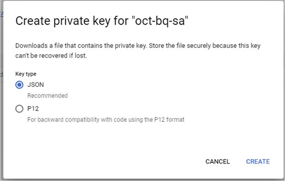
Task: Click the P12 backward compatibility description
Action: point(105,120)
